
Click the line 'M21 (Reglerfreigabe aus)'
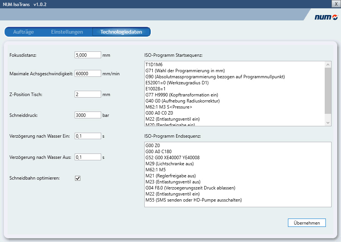pyautogui.click(x=170, y=176)
